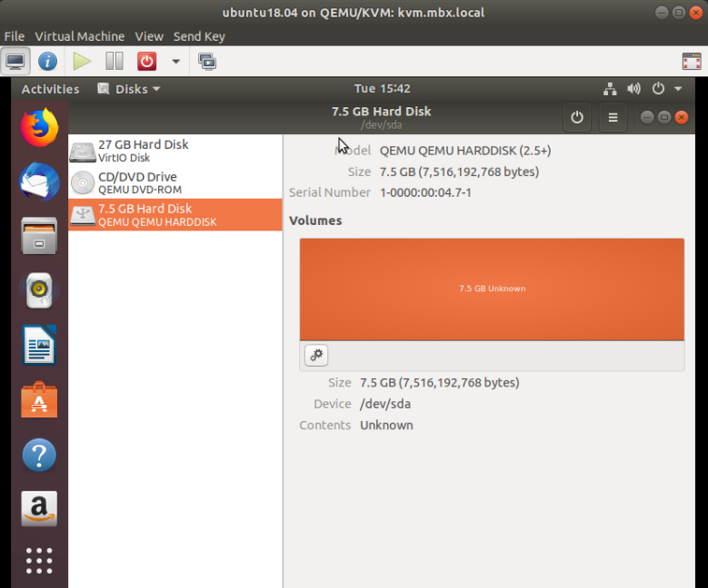708x588 pixels.
Task: Open LibreOffice Writer from the dock
Action: tap(39, 345)
